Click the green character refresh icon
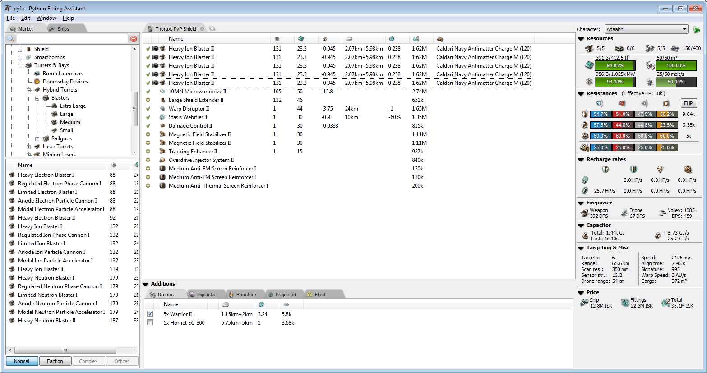Screen dimensions: 707x373 [x=697, y=29]
